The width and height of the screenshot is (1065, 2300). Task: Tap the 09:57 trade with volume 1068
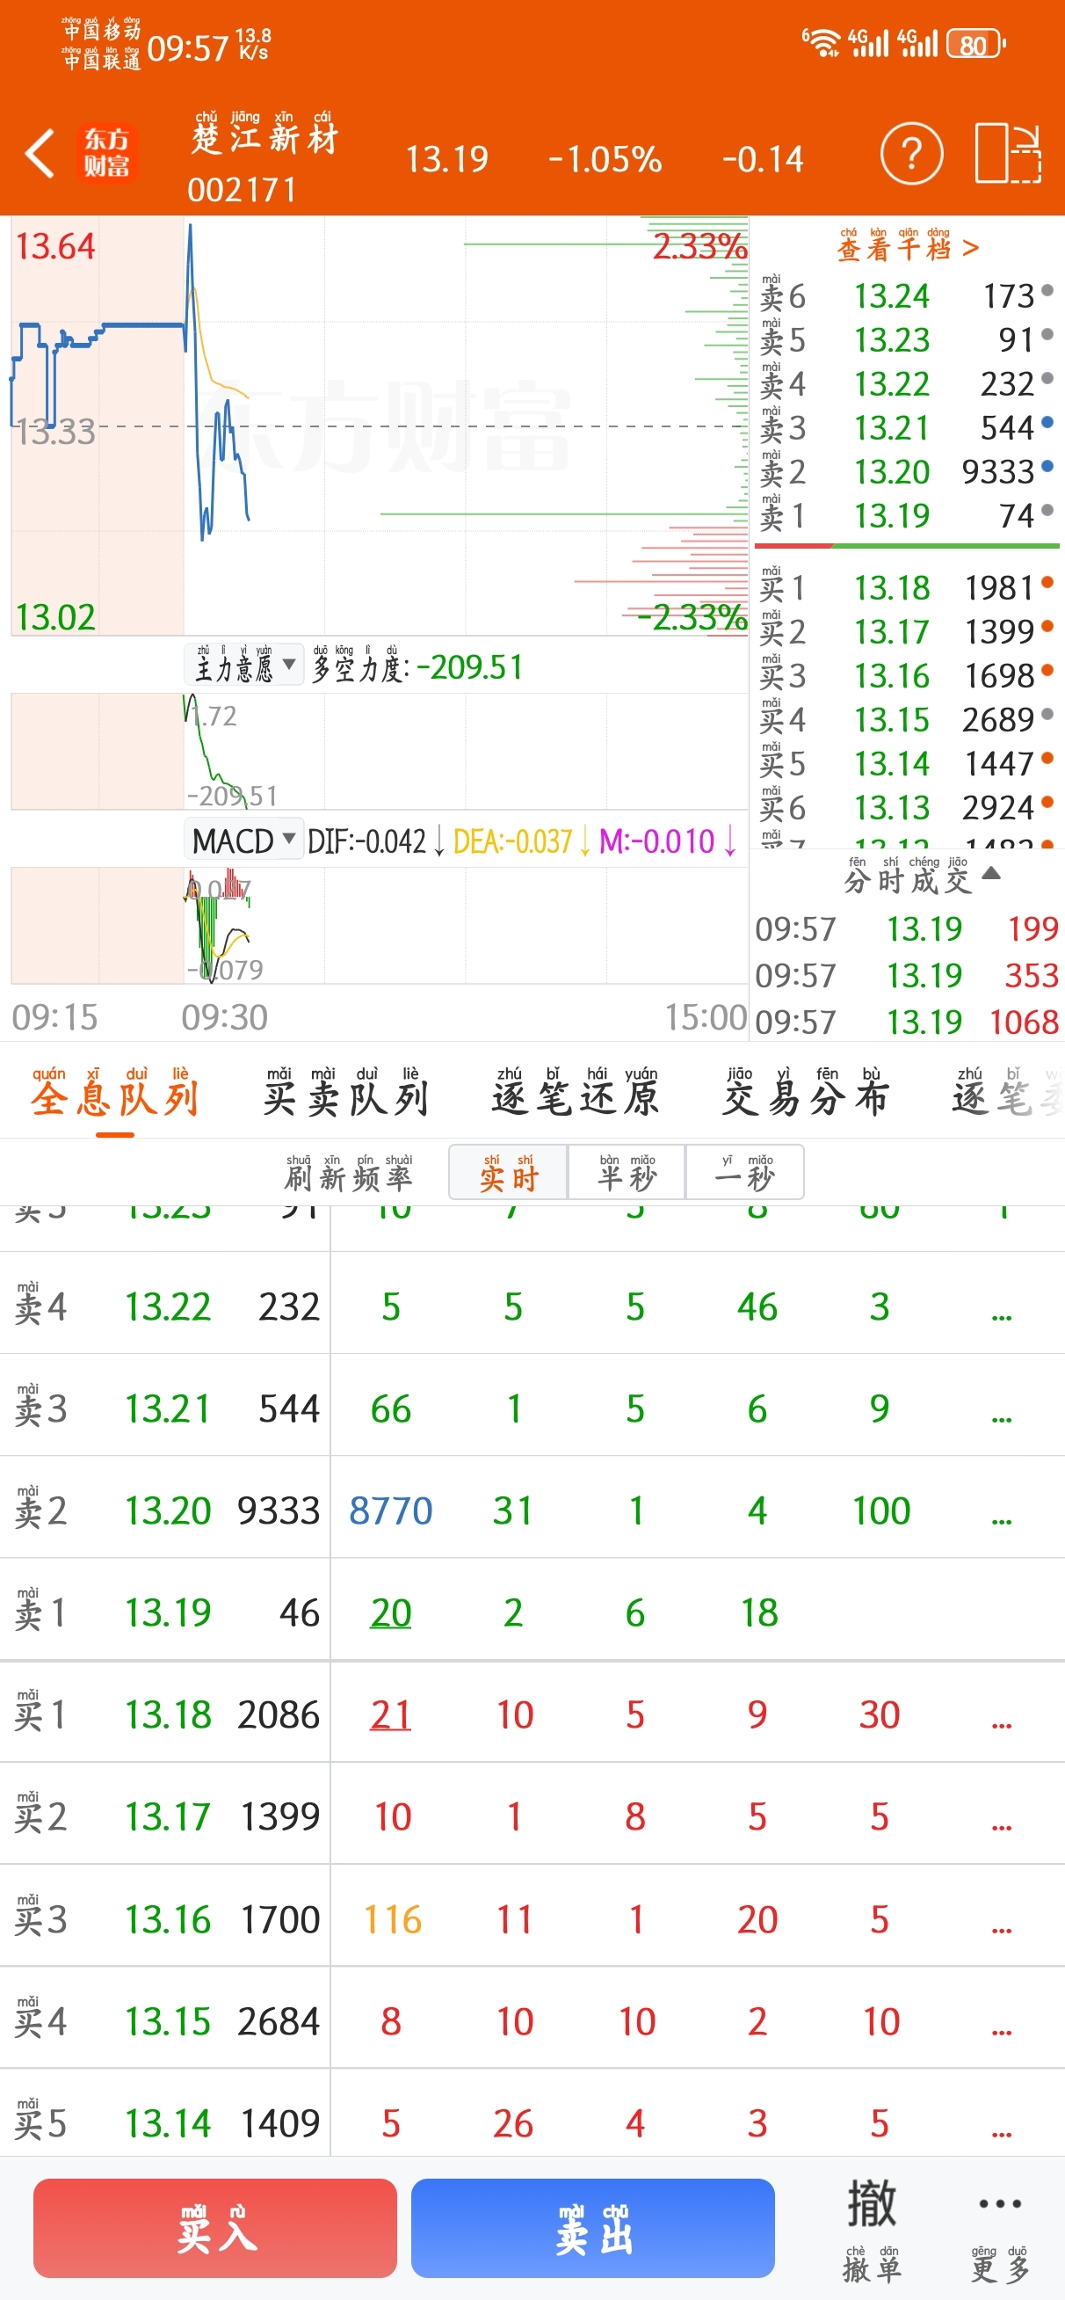click(x=907, y=1021)
